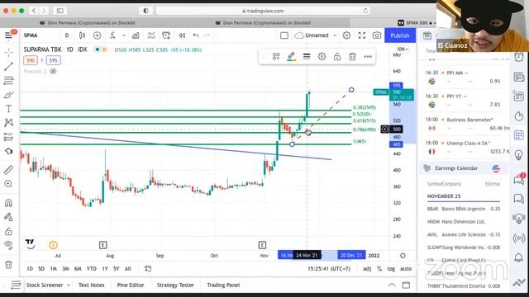This screenshot has width=529, height=297.
Task: Change line color with pencil swatch
Action: tap(291, 57)
